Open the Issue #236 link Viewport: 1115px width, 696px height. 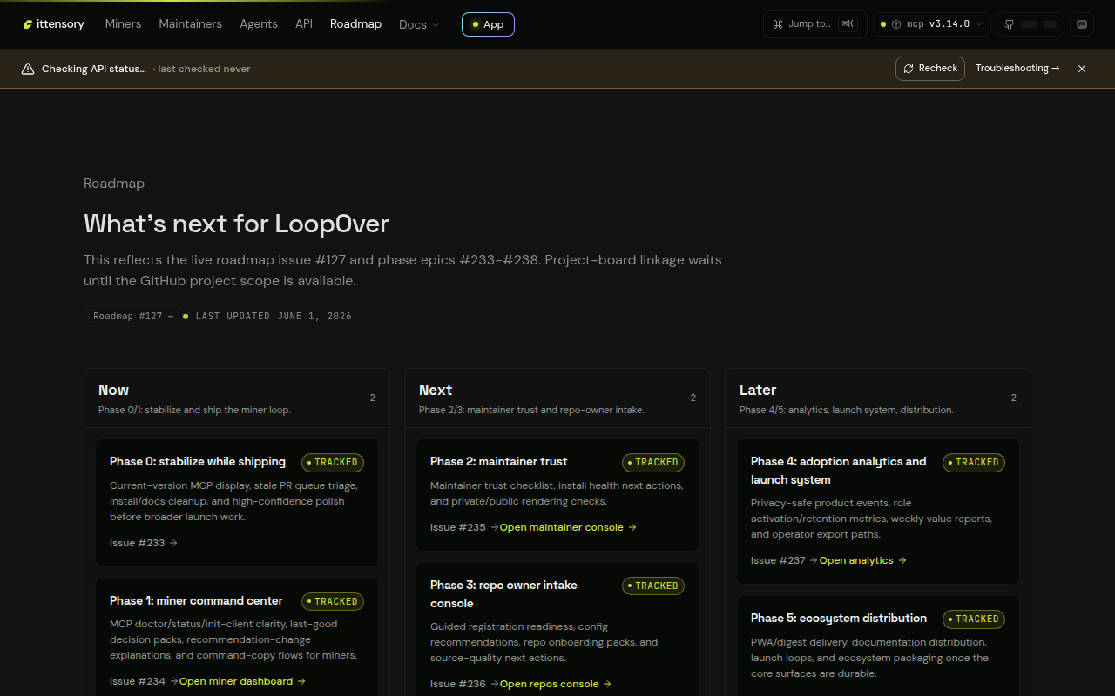(464, 684)
